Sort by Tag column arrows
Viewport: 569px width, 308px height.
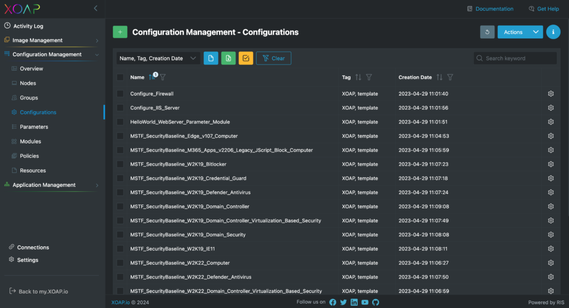(358, 77)
